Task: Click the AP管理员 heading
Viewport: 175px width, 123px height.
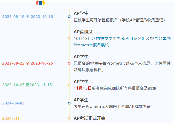Action: [83, 32]
